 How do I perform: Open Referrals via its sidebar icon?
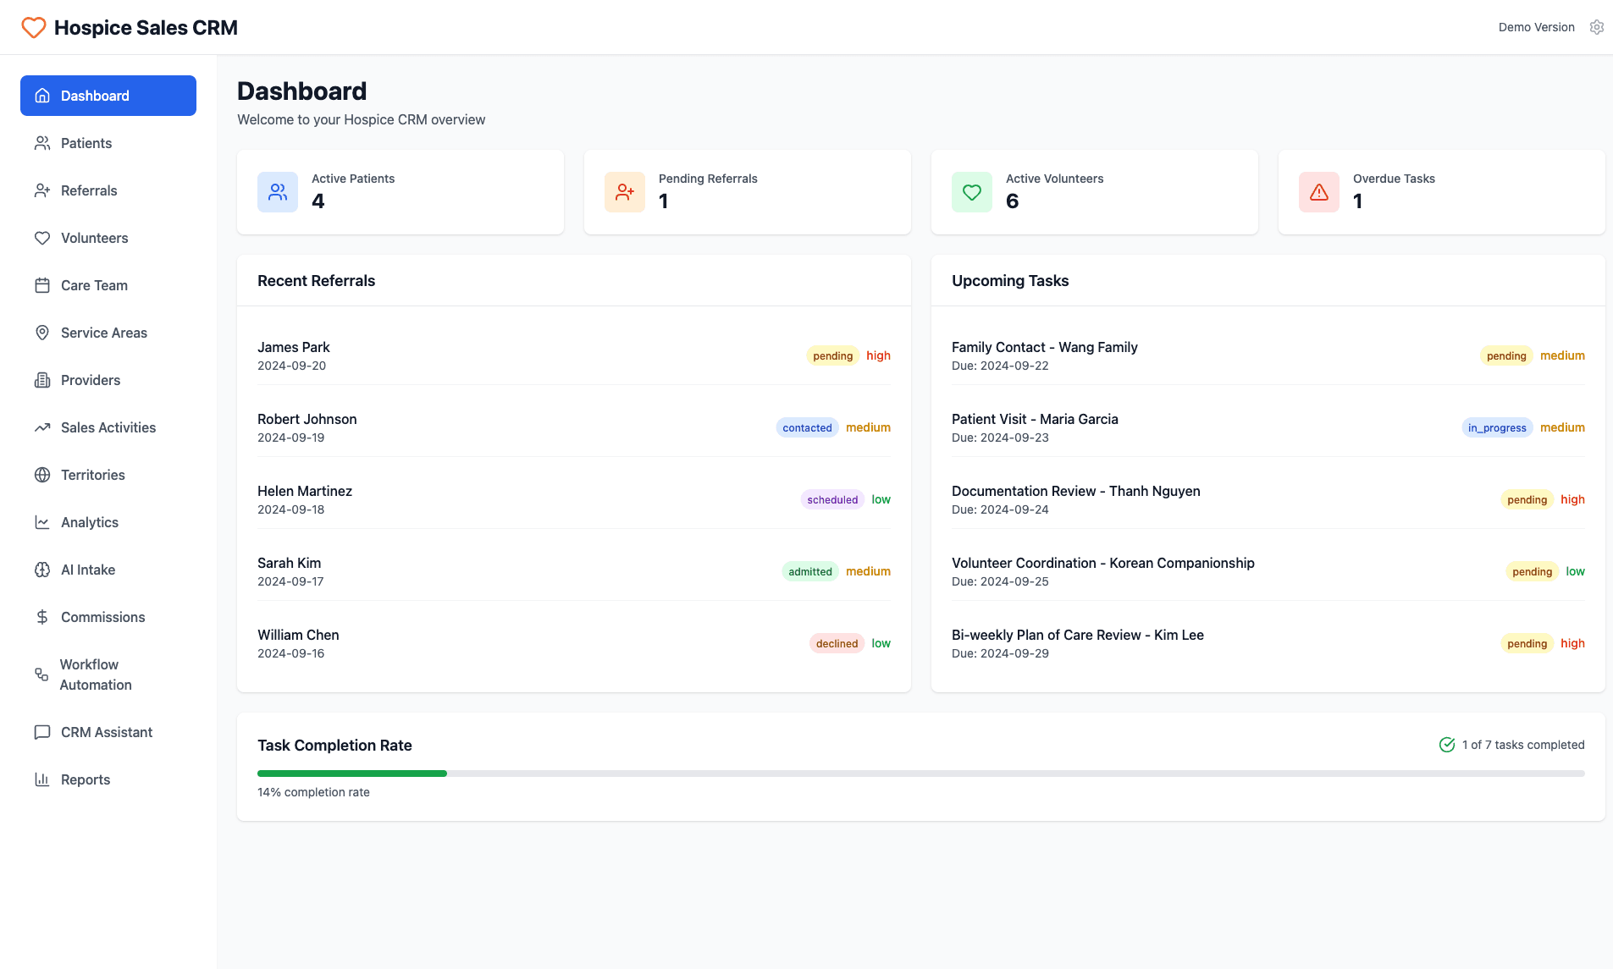41,190
